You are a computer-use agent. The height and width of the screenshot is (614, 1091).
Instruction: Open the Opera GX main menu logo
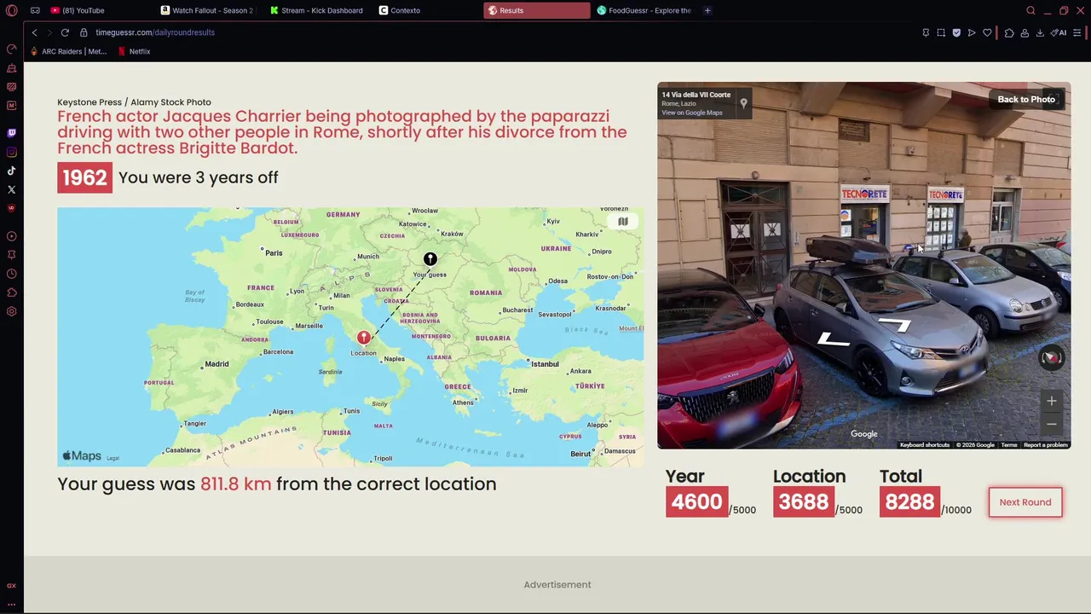(11, 10)
